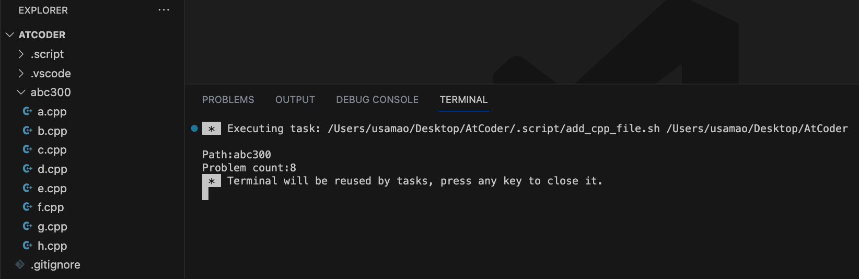Open the DEBUG CONSOLE tab
The width and height of the screenshot is (859, 279).
point(377,100)
